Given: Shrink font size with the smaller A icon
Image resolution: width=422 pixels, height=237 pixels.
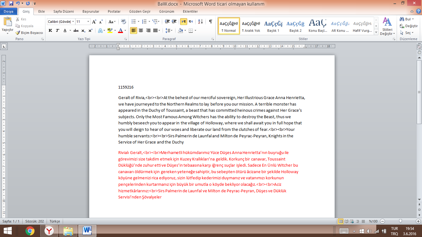Looking at the screenshot, I should [101, 22].
